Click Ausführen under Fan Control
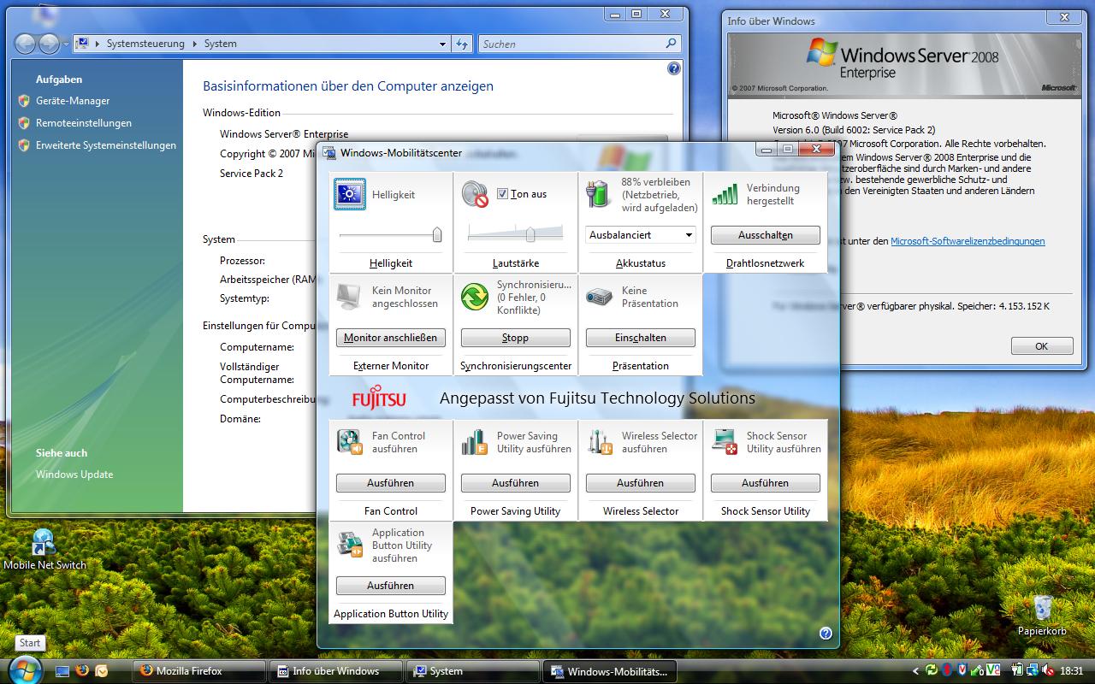The width and height of the screenshot is (1095, 684). click(391, 483)
